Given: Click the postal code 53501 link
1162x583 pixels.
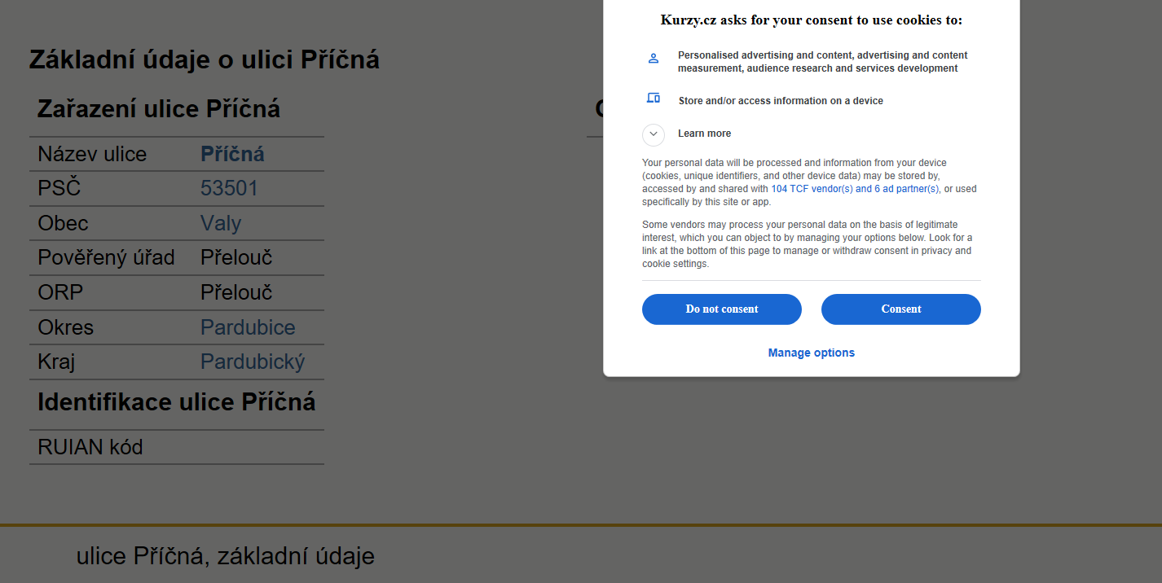Looking at the screenshot, I should (229, 189).
